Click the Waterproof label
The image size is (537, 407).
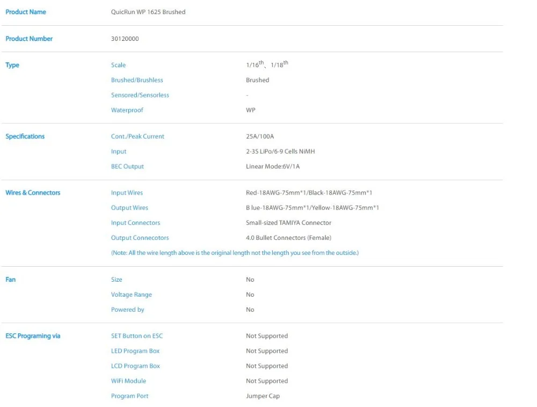(x=127, y=110)
